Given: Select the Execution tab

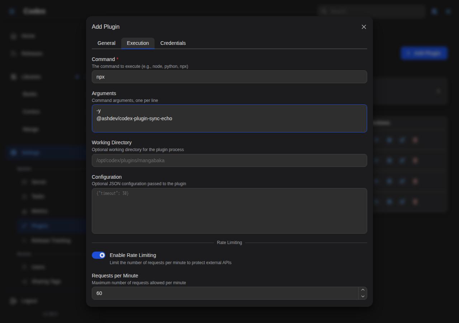Looking at the screenshot, I should point(138,43).
